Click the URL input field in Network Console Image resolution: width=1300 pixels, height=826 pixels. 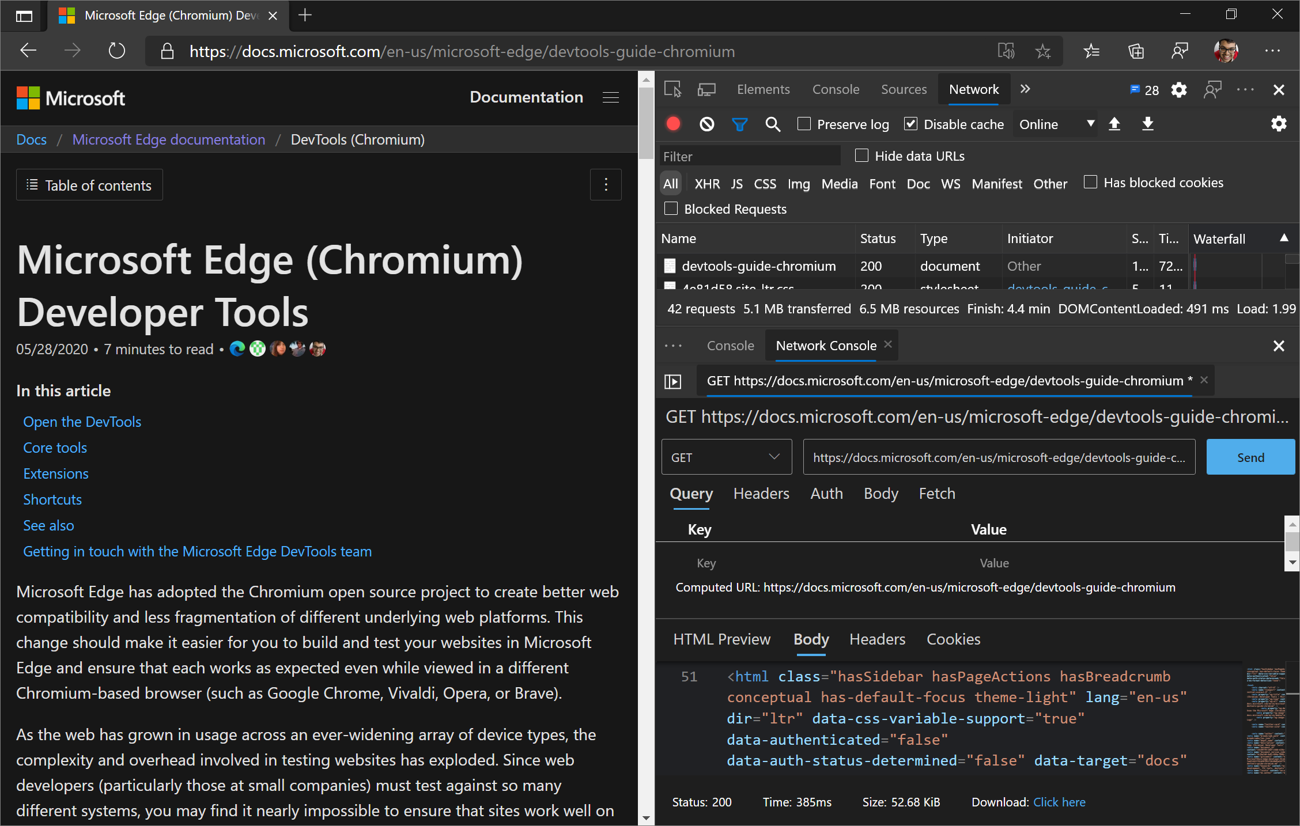point(1000,457)
